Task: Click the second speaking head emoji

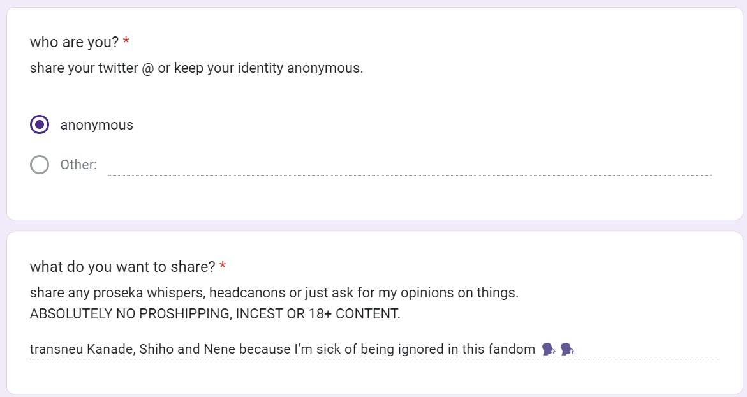Action: tap(567, 349)
